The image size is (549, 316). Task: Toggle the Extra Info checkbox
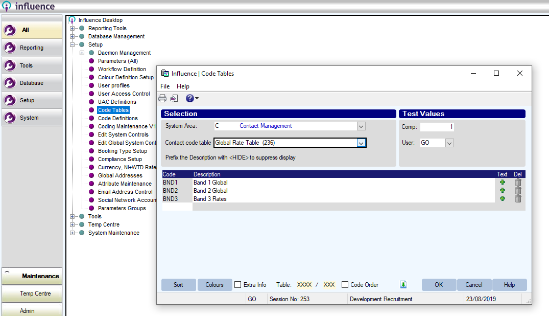[x=238, y=284]
